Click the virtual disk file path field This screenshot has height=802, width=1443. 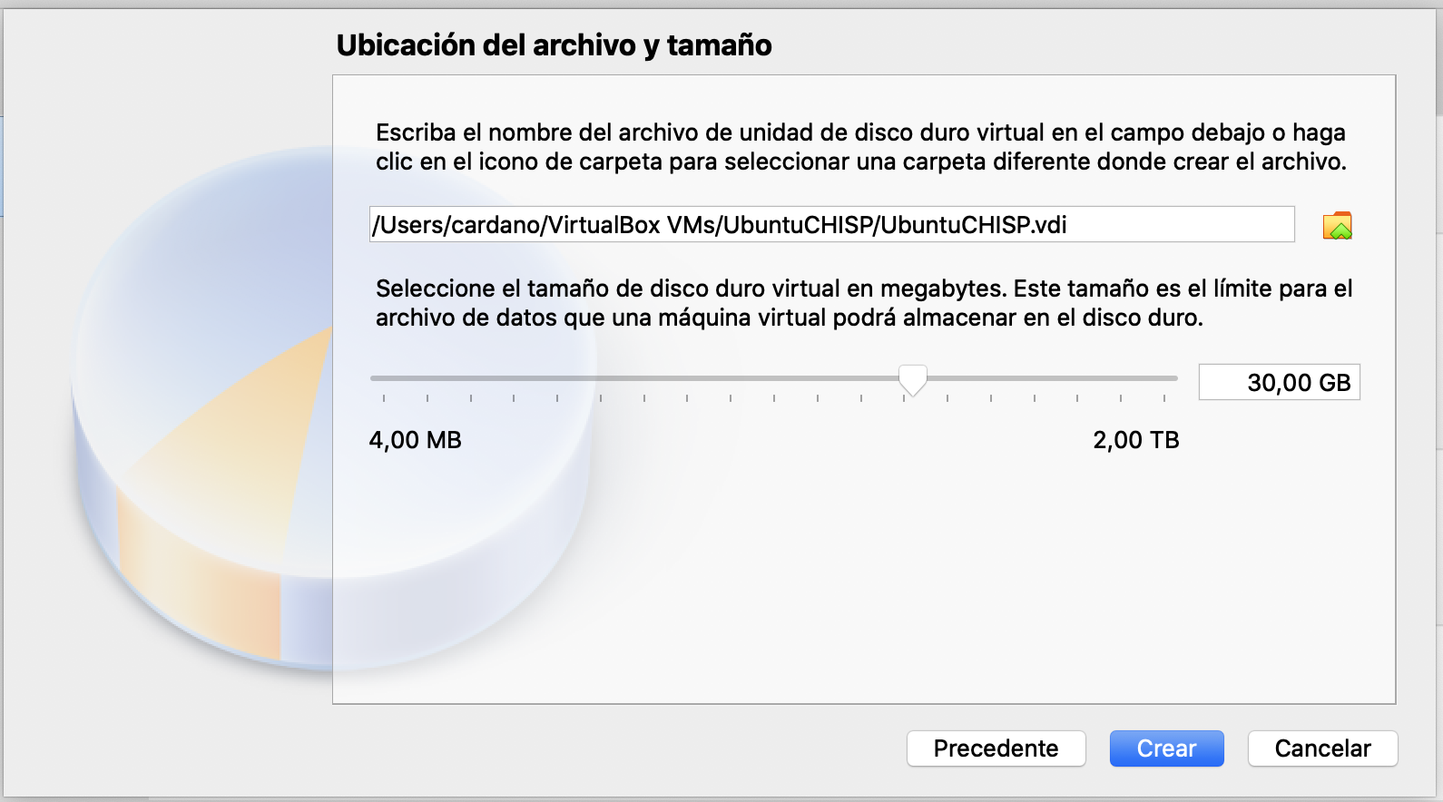(x=831, y=224)
